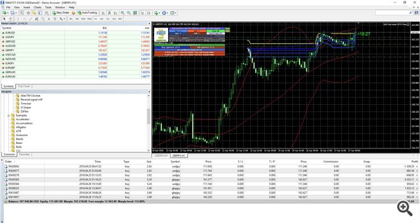This screenshot has height=223, width=420.
Task: Open the Insert menu
Action: point(27,7)
